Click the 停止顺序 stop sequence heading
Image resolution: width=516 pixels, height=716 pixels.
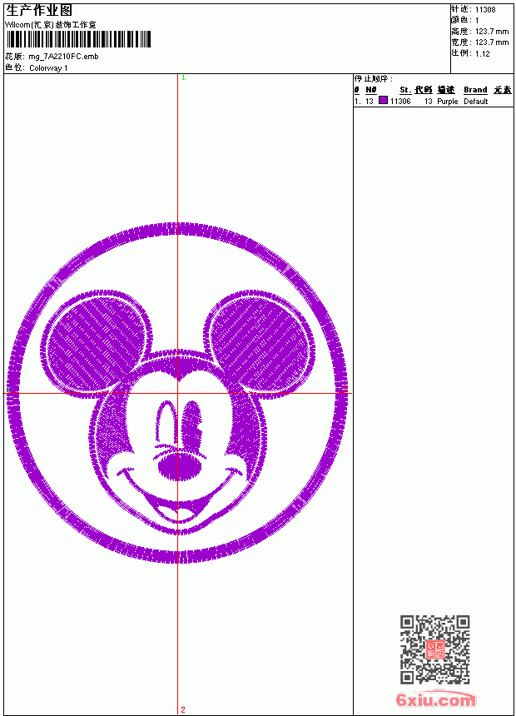pos(374,79)
